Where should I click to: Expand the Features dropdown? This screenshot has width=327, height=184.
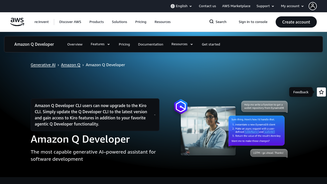pos(100,44)
